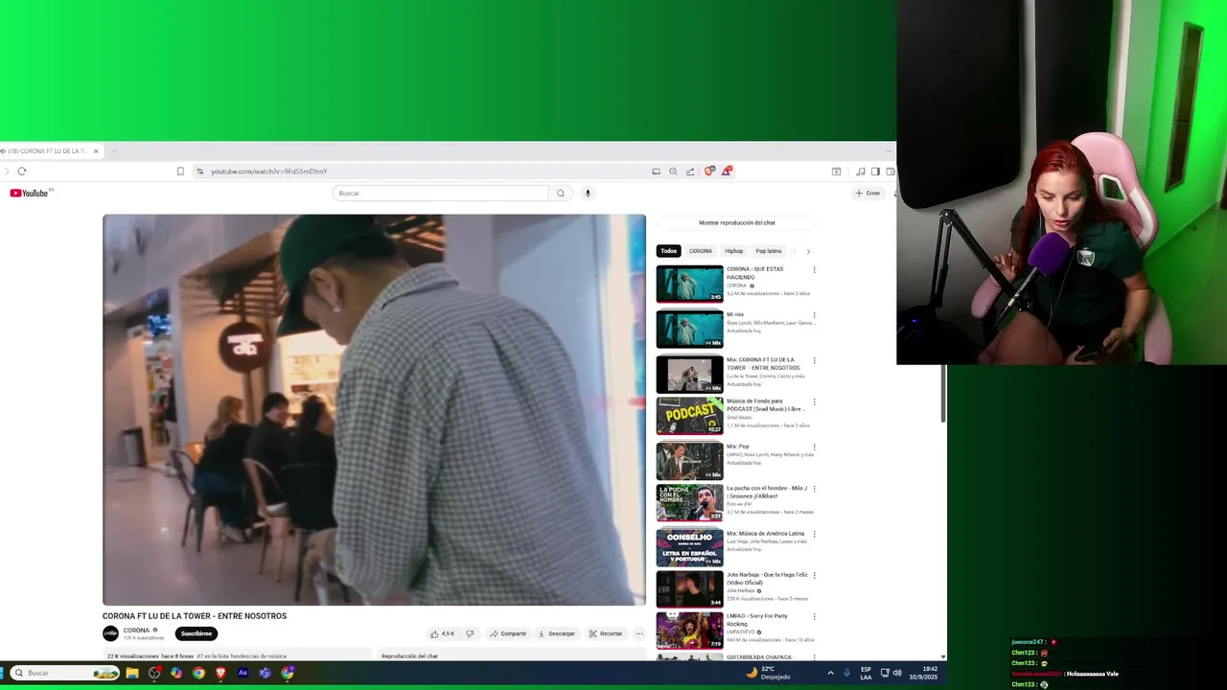This screenshot has height=690, width=1227.
Task: Select the Hiphop filter chip
Action: 734,251
